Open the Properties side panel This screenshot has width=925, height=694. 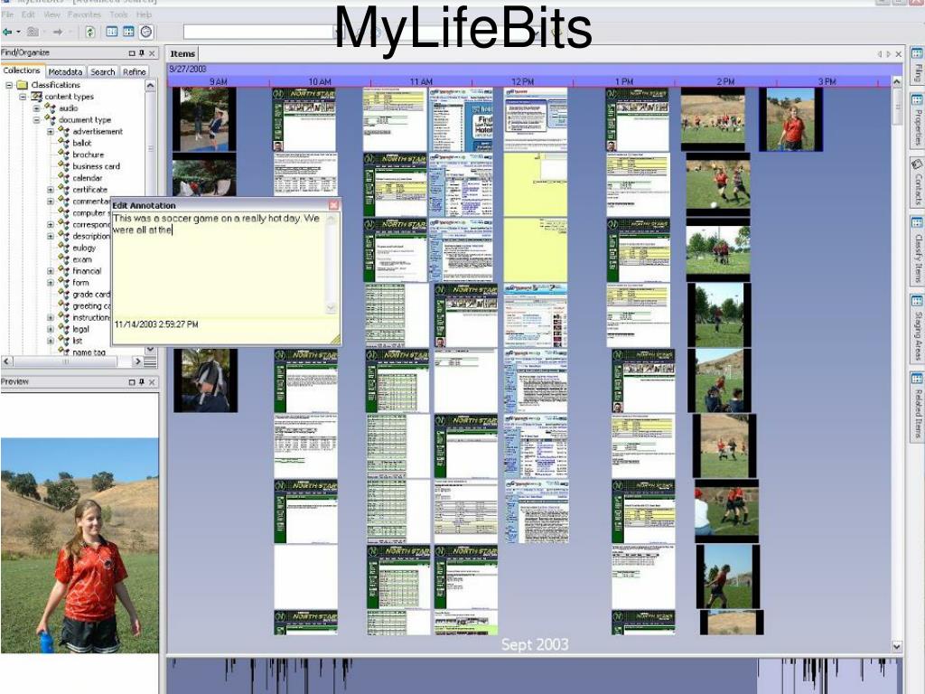tap(918, 121)
